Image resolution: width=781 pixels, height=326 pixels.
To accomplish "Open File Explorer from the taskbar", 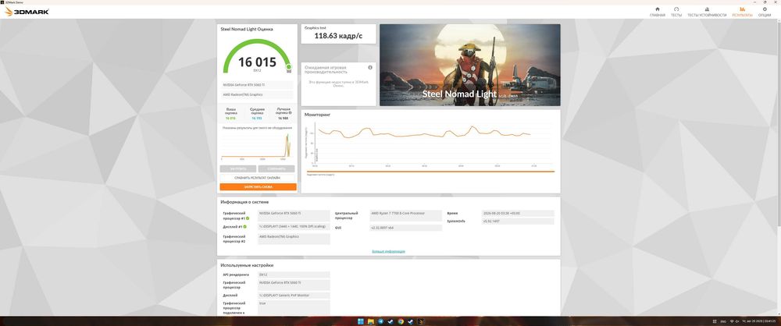I will coord(370,321).
